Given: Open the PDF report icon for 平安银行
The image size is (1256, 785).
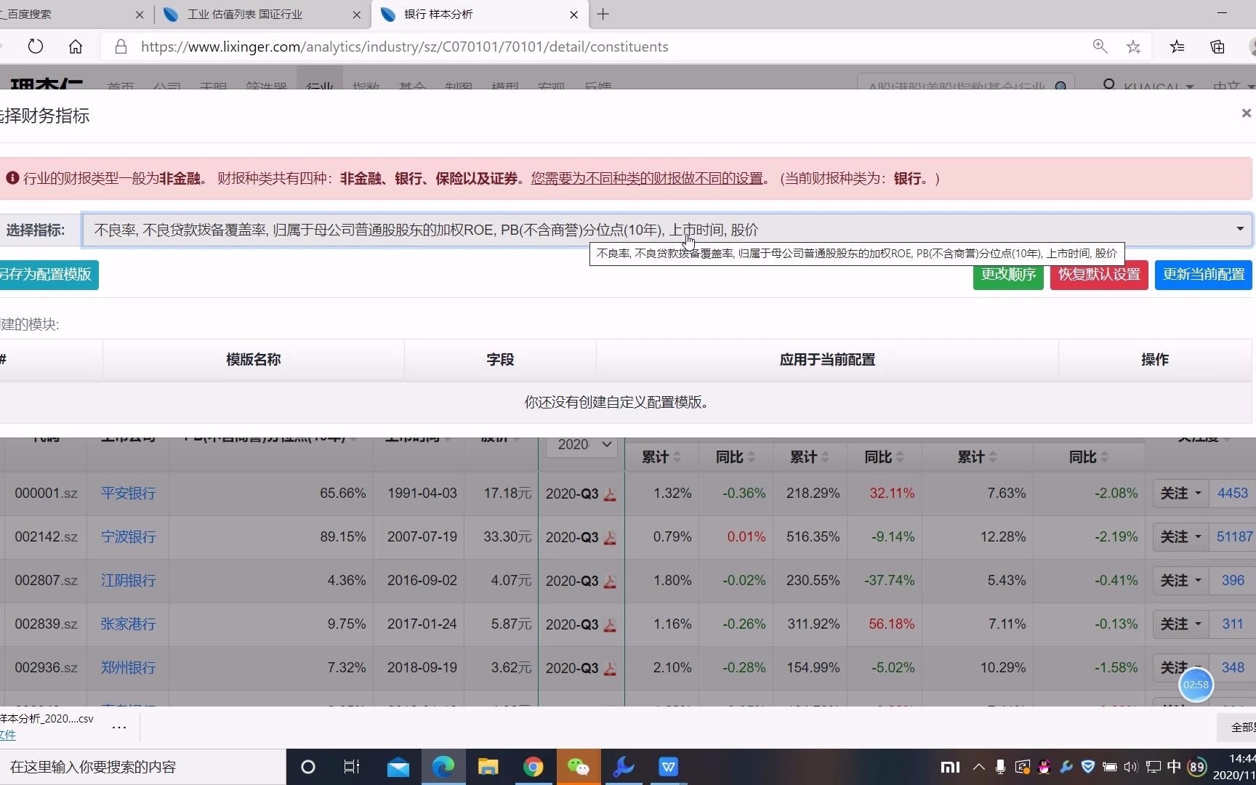Looking at the screenshot, I should tap(610, 494).
